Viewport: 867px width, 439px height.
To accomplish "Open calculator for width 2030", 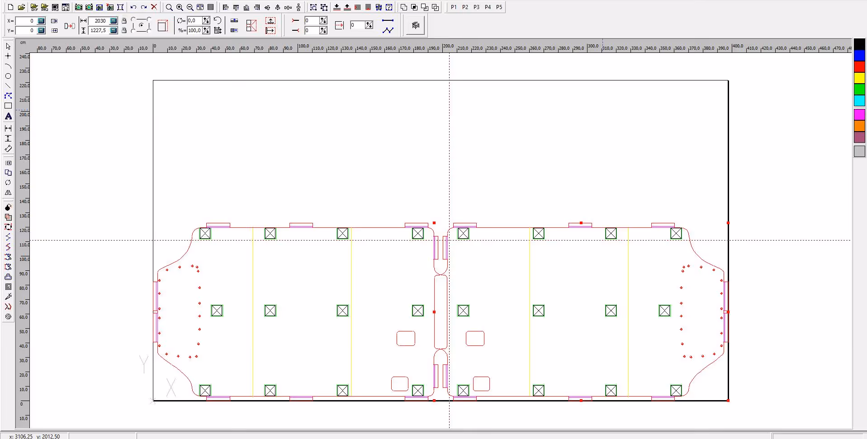I will tap(114, 21).
